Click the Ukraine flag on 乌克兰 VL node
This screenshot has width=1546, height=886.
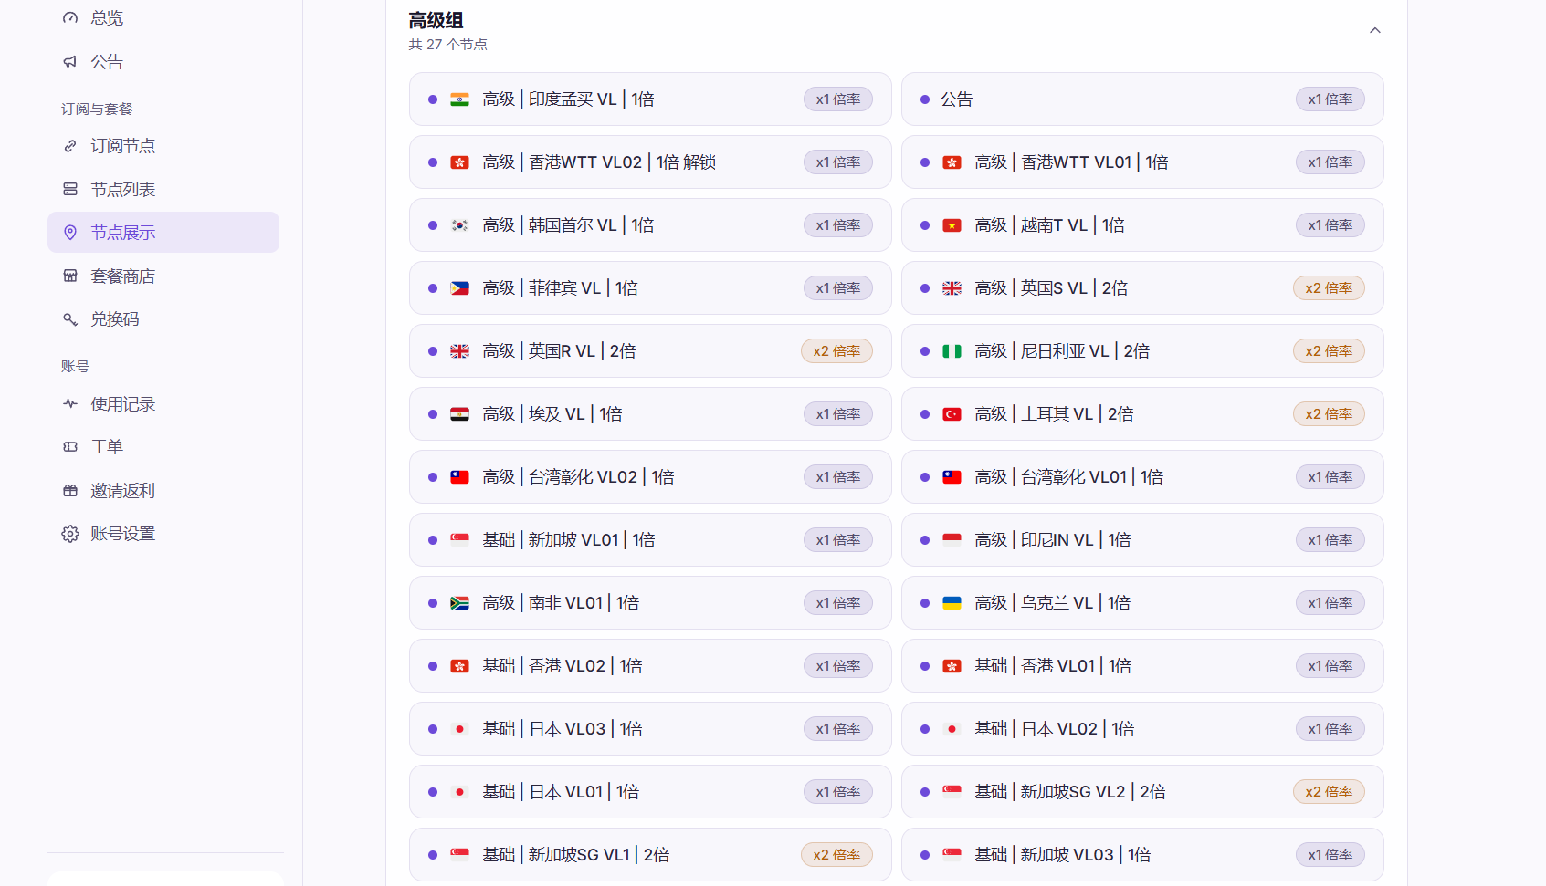952,603
